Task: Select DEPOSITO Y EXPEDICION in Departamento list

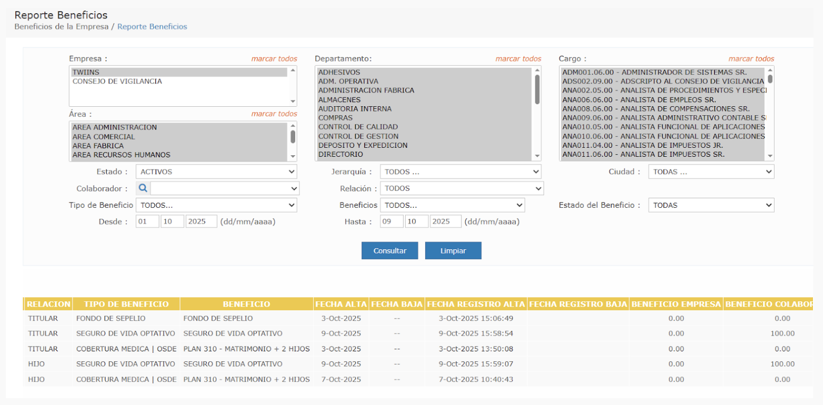Action: click(424, 145)
